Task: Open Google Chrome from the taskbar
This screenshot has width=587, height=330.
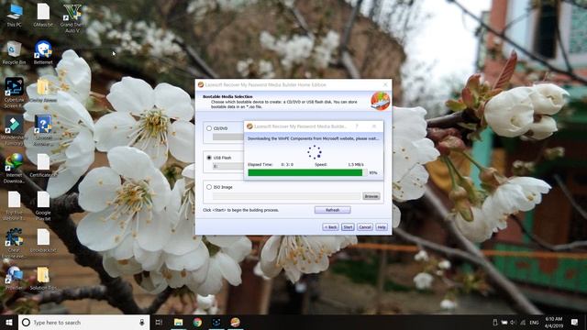Action: [x=197, y=322]
